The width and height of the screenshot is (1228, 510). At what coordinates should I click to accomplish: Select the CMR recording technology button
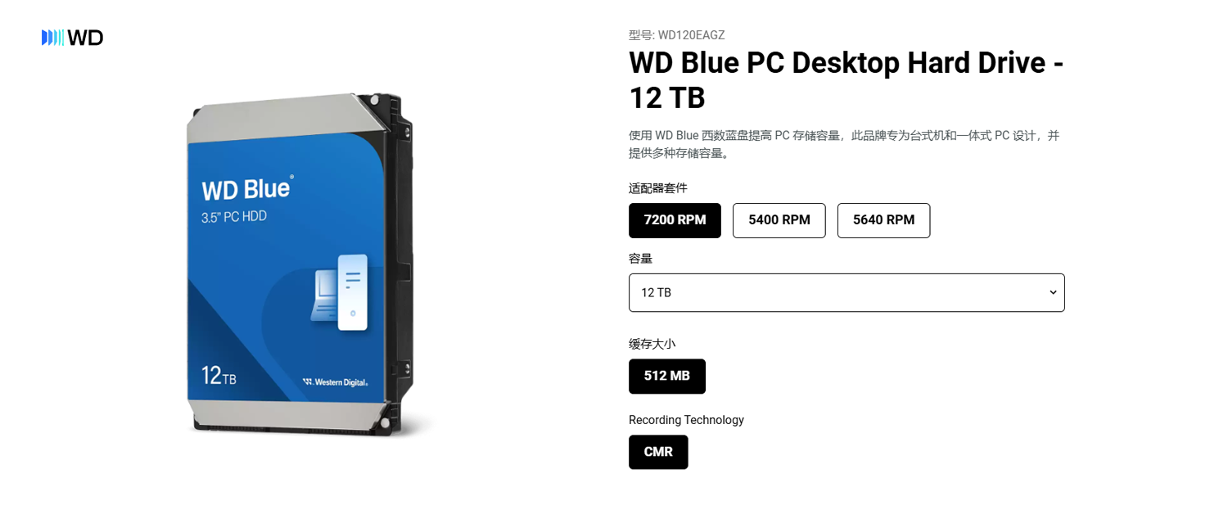point(658,452)
